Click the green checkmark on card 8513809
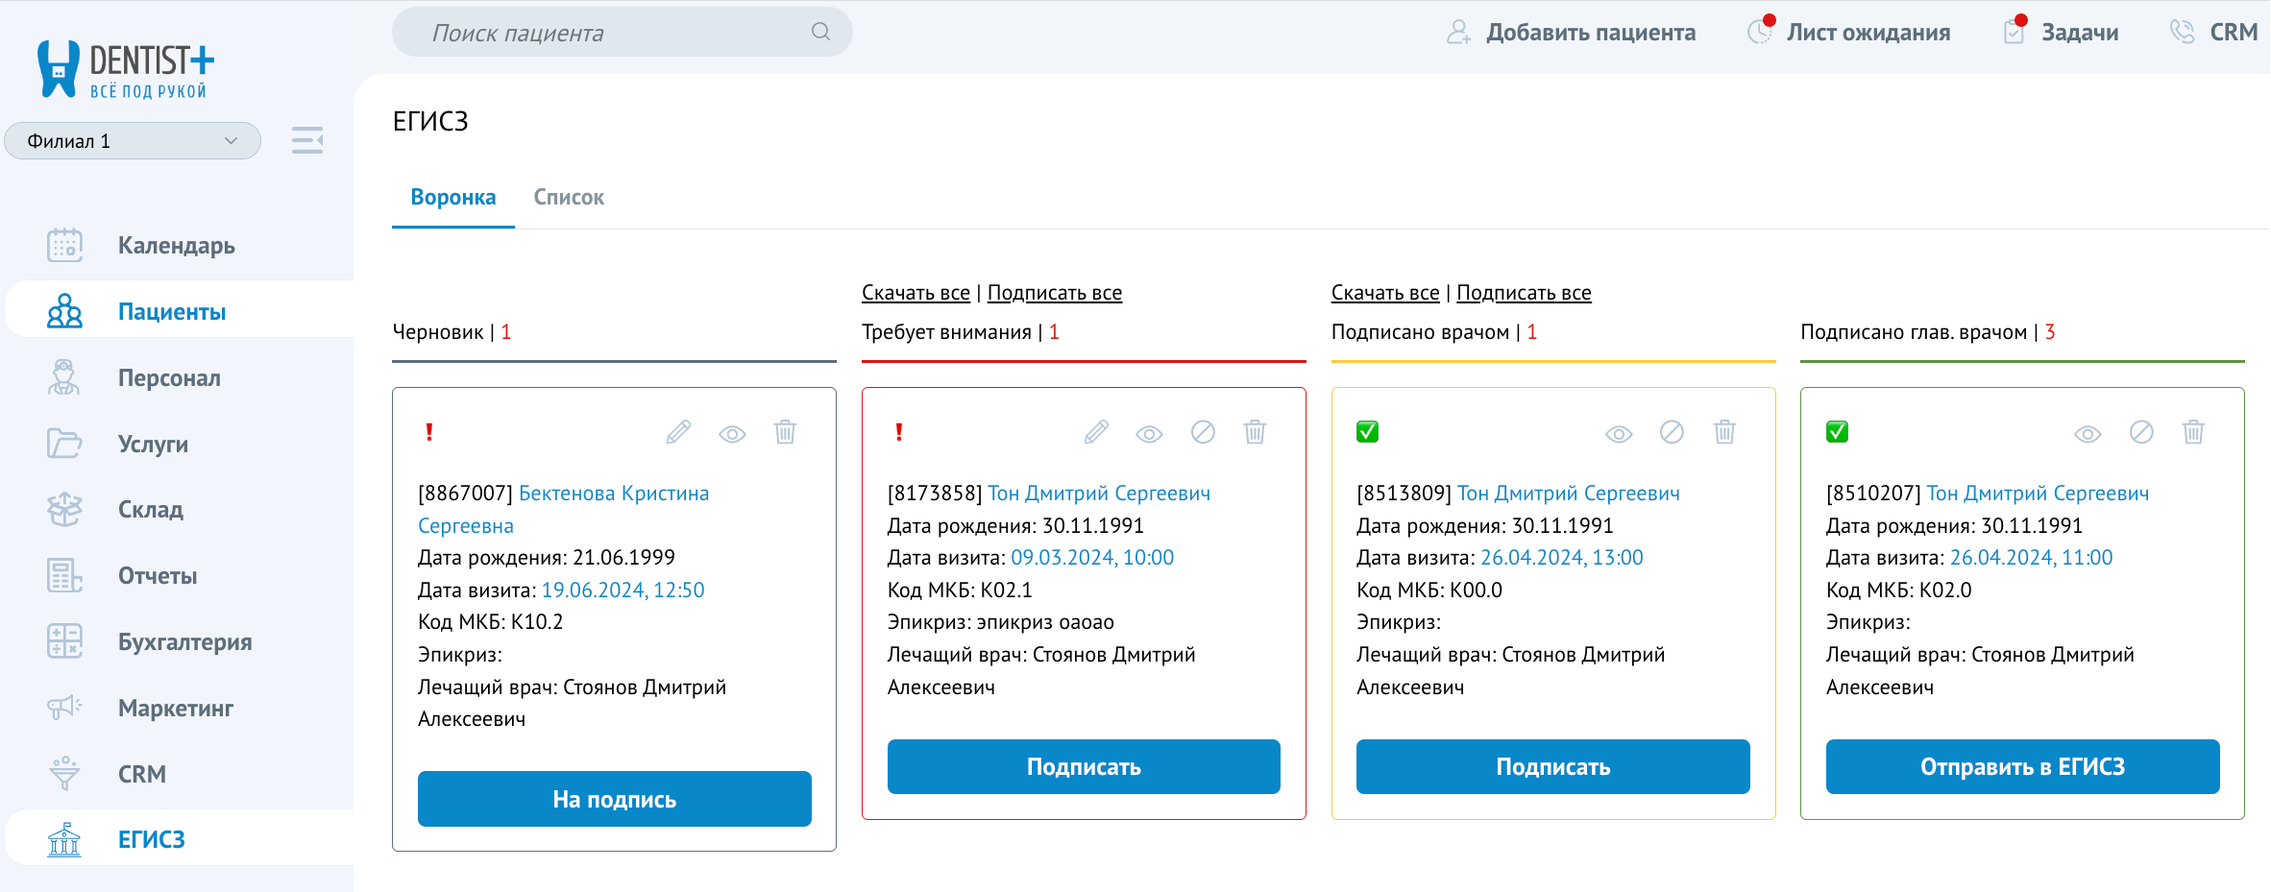The image size is (2271, 892). pos(1368,432)
